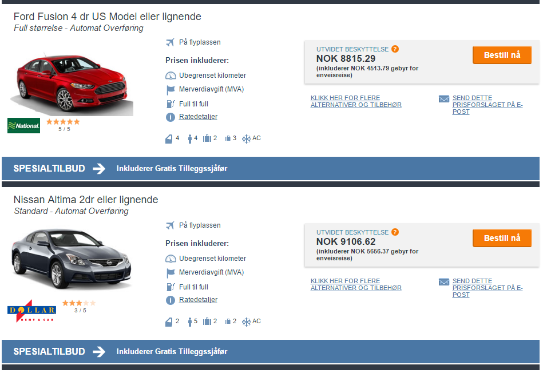The image size is (543, 373).
Task: Click the airplane icon in Ford Fusion listing
Action: coord(170,42)
